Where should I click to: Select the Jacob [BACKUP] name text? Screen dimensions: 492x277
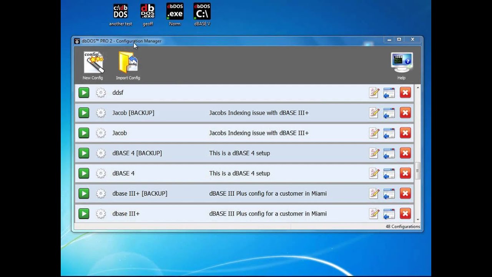click(x=133, y=113)
